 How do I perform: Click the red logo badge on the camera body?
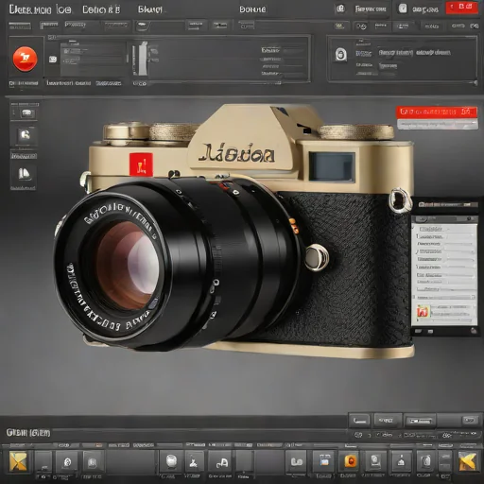click(141, 164)
